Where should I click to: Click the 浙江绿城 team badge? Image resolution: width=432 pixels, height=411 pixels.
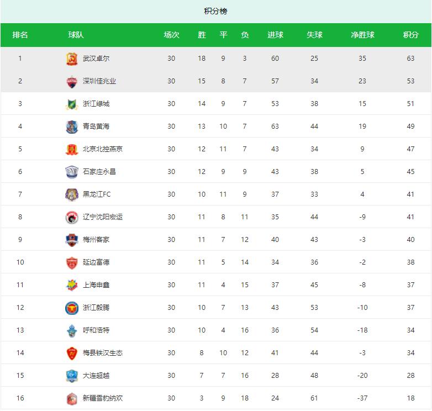[x=72, y=104]
